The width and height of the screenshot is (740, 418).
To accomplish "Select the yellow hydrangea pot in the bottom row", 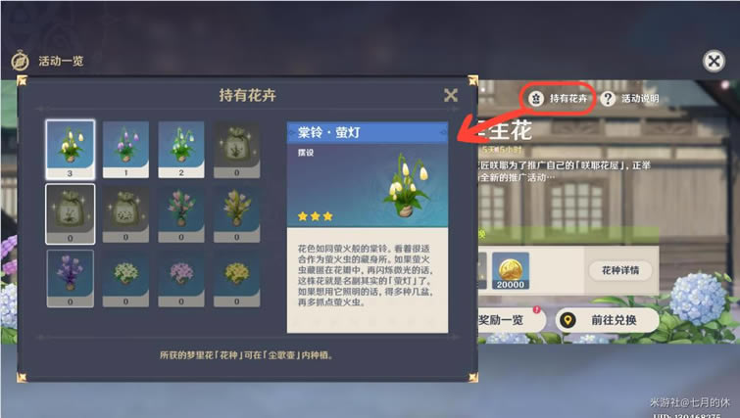I will coord(236,279).
